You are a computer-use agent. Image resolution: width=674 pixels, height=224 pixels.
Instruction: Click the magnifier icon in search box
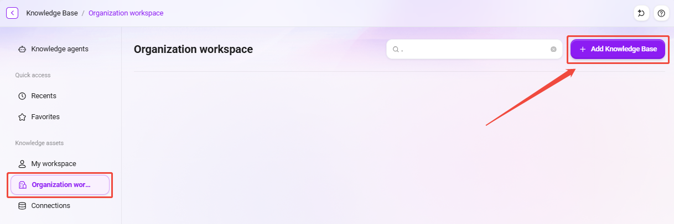coord(396,49)
